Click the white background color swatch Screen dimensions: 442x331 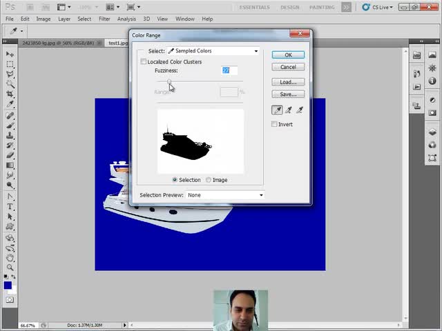point(14,290)
